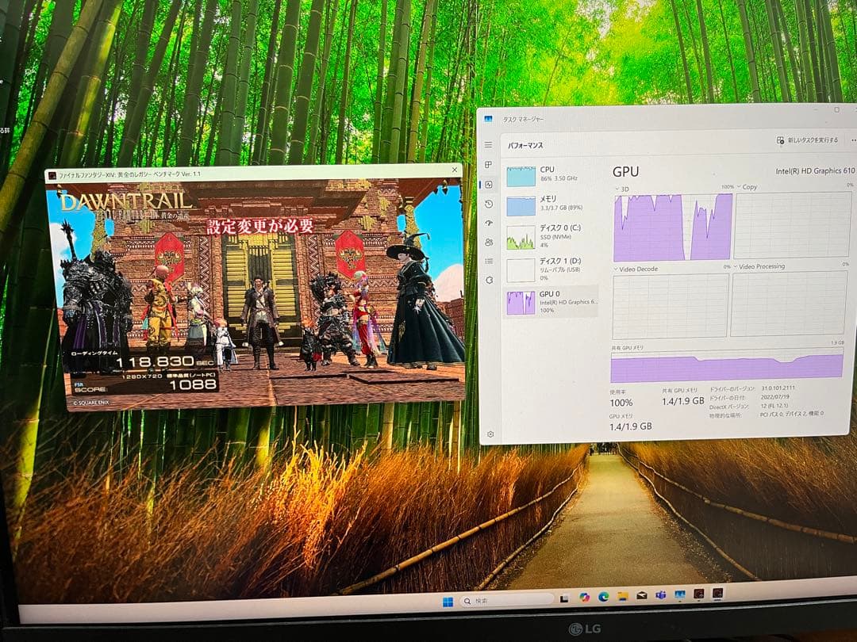Launch Microsoft Edge from the taskbar
This screenshot has height=642, width=857.
tap(603, 597)
